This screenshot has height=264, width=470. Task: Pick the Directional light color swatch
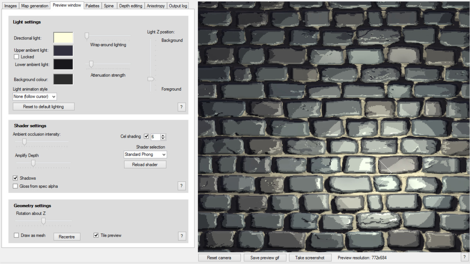click(x=63, y=37)
